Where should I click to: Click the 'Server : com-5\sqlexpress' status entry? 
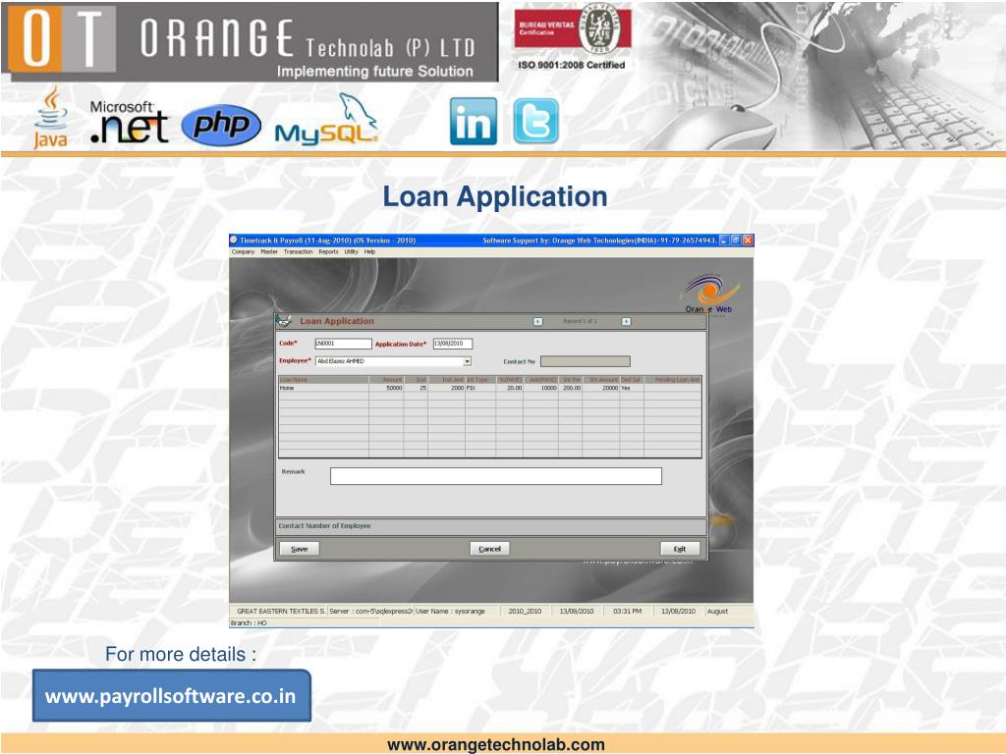click(x=370, y=612)
